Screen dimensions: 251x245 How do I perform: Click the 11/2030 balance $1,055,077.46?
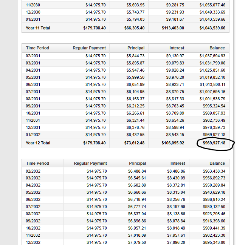coord(212,5)
